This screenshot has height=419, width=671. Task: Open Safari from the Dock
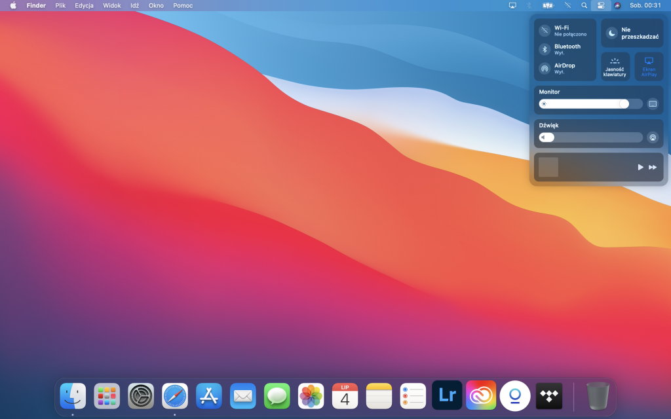(174, 395)
